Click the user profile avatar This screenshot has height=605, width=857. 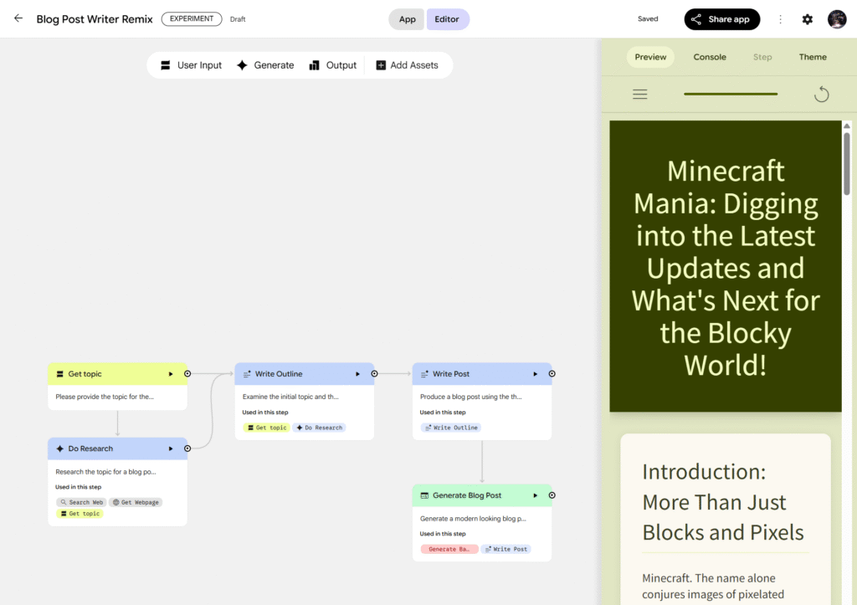(x=837, y=19)
